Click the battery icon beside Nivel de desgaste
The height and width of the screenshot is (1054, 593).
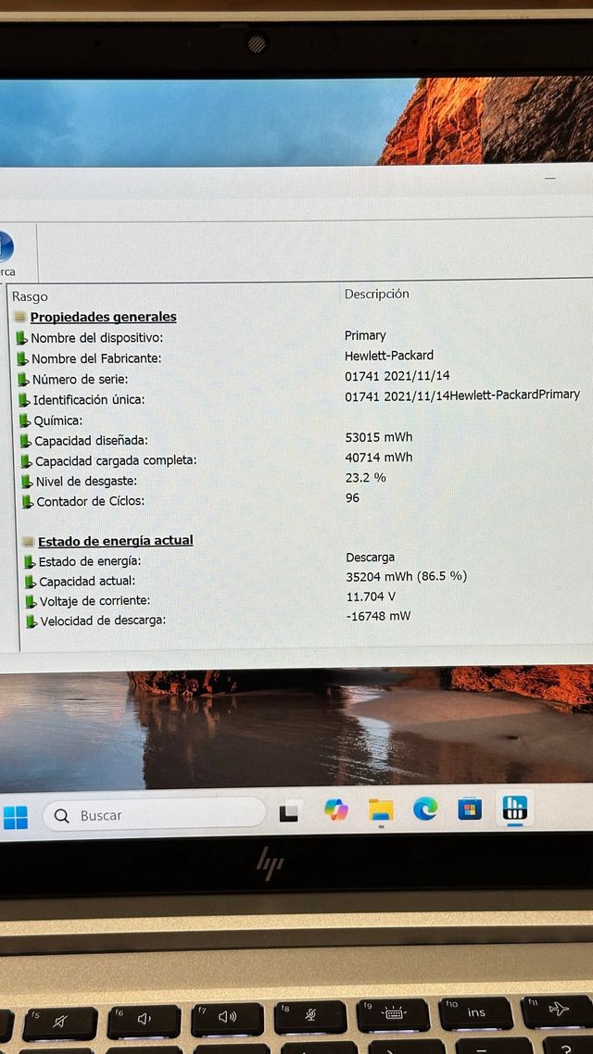click(26, 482)
